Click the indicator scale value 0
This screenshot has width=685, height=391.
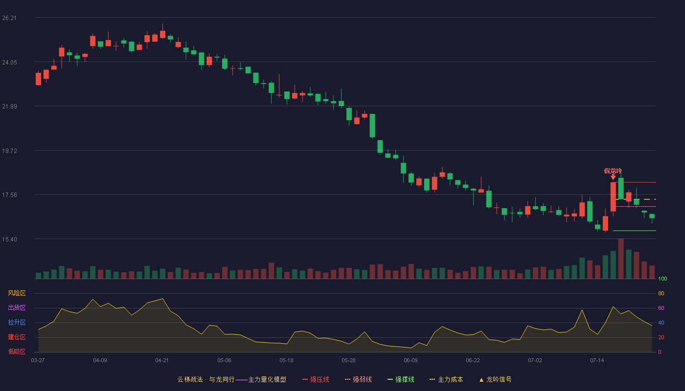pos(660,352)
